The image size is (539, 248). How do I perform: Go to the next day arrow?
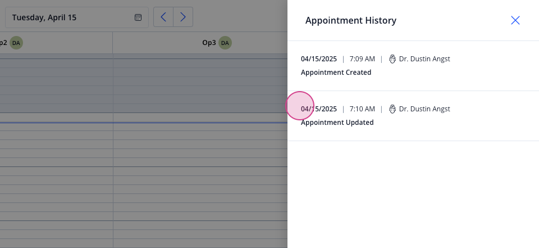tap(183, 17)
